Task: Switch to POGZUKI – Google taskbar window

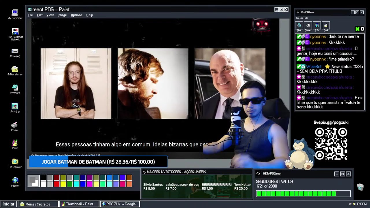Action: click(x=120, y=204)
